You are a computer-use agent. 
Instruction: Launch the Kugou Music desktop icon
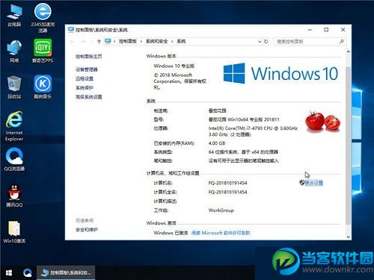point(43,87)
